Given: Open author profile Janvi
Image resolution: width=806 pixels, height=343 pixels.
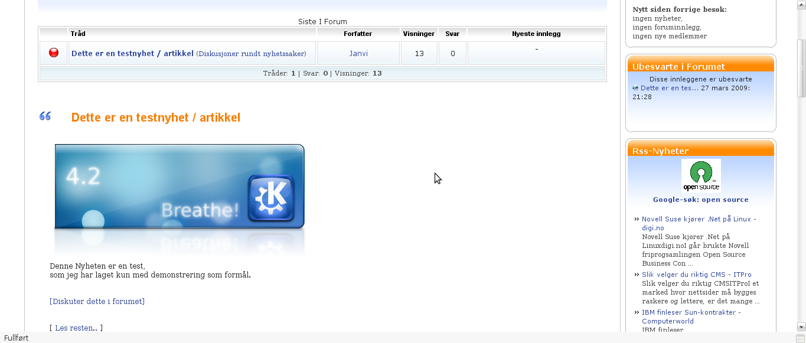Looking at the screenshot, I should tap(358, 53).
